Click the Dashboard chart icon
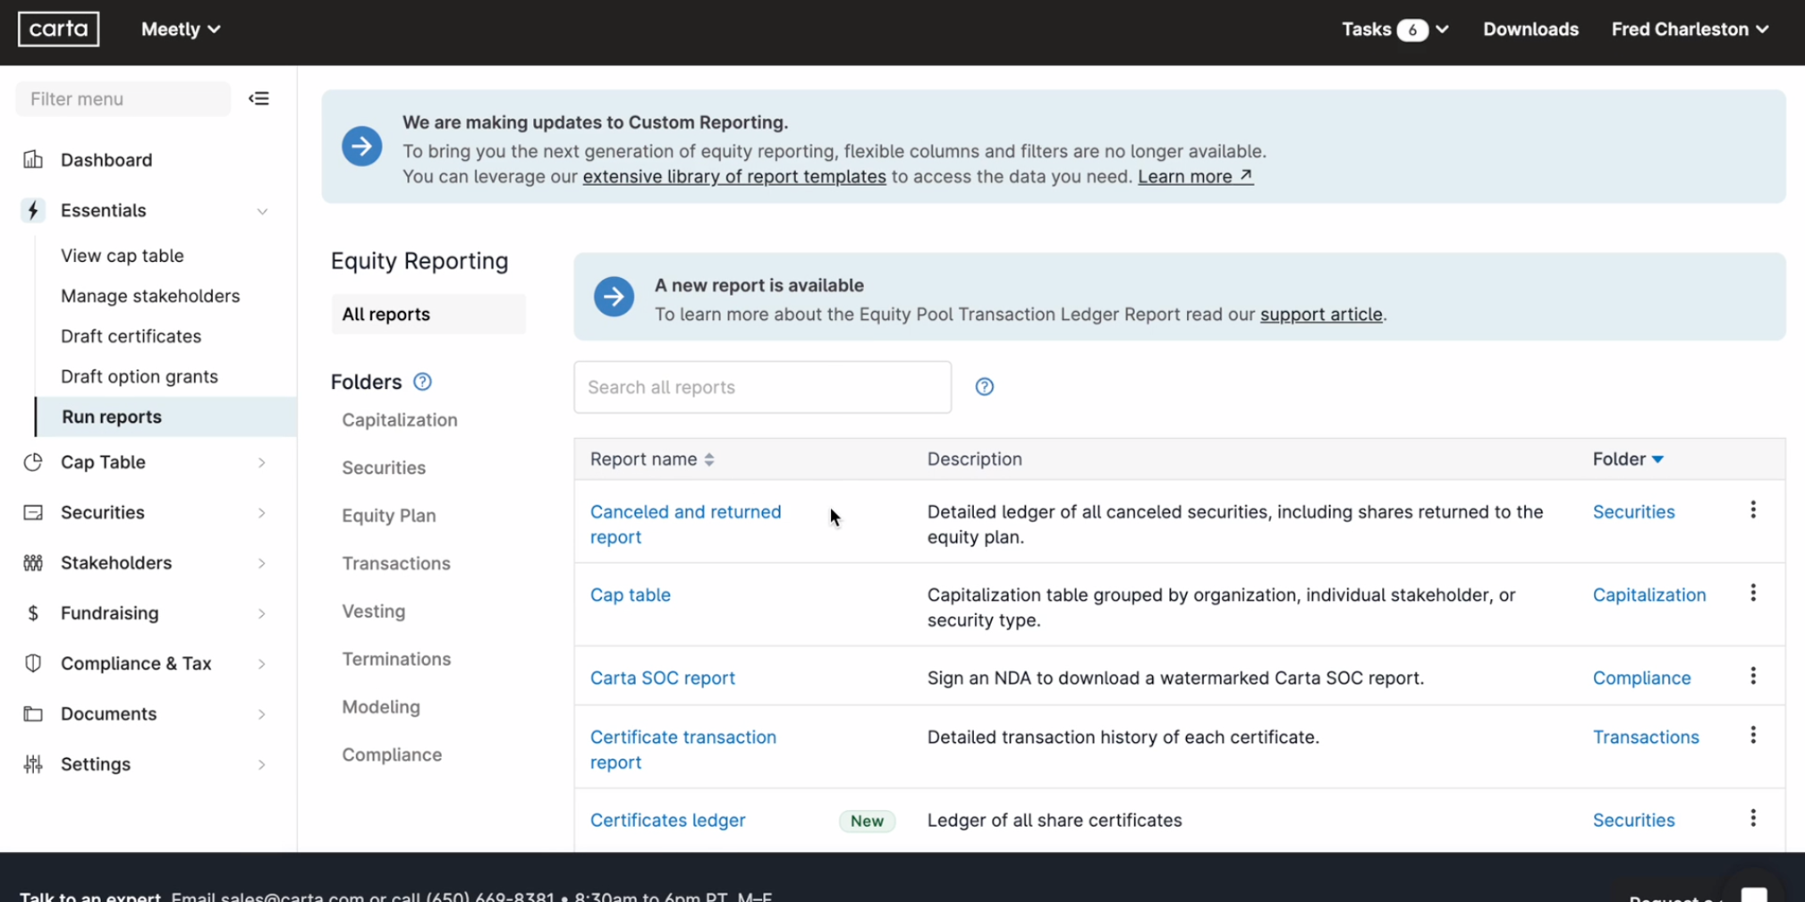This screenshot has height=902, width=1805. coord(33,160)
